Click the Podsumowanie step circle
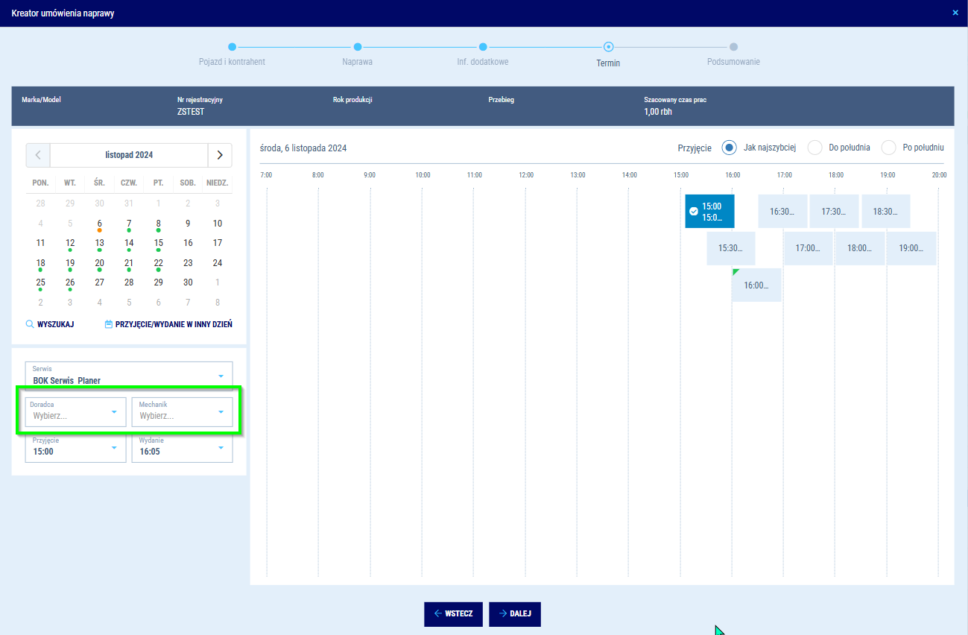968x635 pixels. pos(733,46)
